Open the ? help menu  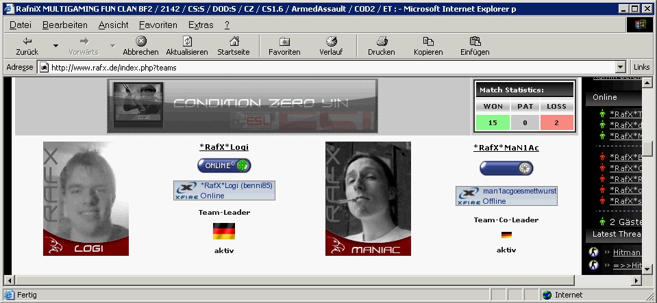(227, 25)
